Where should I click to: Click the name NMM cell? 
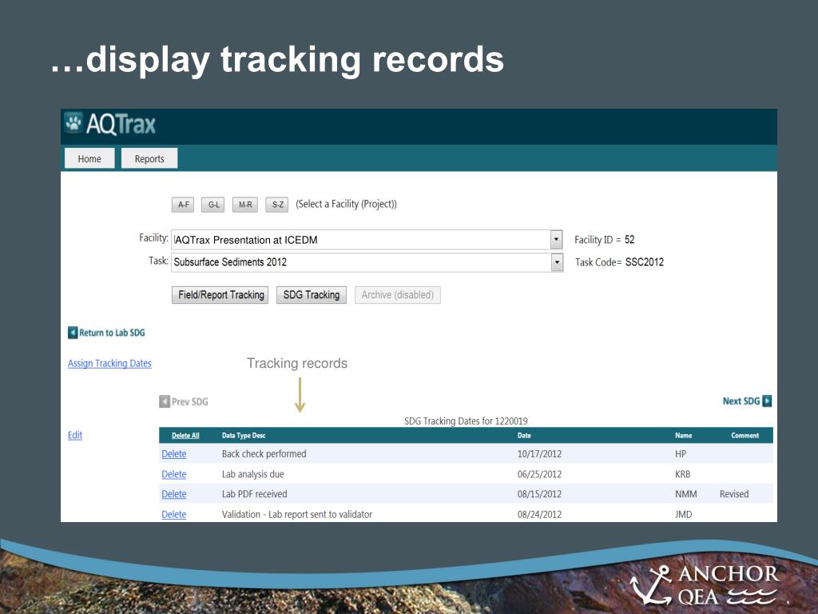pyautogui.click(x=686, y=494)
